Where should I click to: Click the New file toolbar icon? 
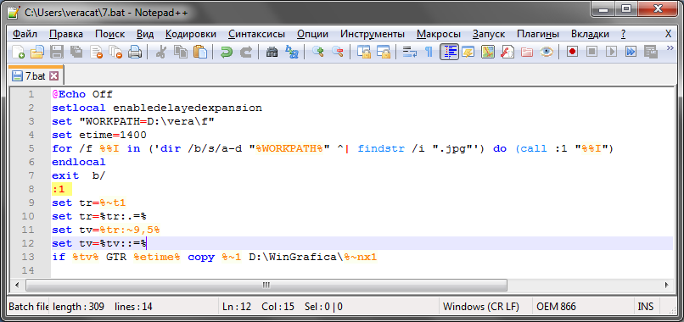[x=18, y=53]
